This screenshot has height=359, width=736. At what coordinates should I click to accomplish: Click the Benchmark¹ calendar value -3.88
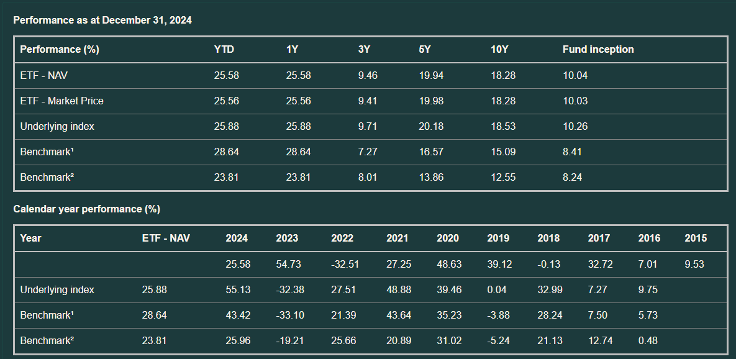tap(499, 315)
